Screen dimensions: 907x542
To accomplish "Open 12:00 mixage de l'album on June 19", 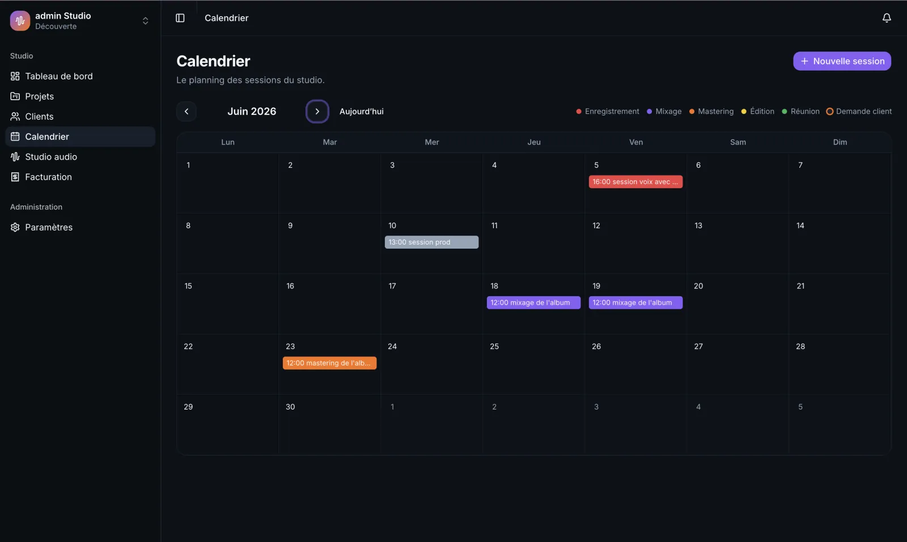I will point(635,303).
